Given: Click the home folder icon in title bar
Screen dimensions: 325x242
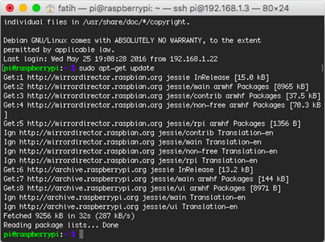Looking at the screenshot, I should click(x=50, y=9).
